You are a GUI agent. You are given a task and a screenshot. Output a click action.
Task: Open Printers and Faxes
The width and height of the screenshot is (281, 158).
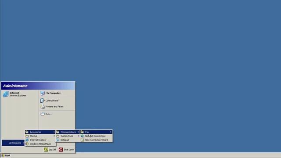click(57, 107)
